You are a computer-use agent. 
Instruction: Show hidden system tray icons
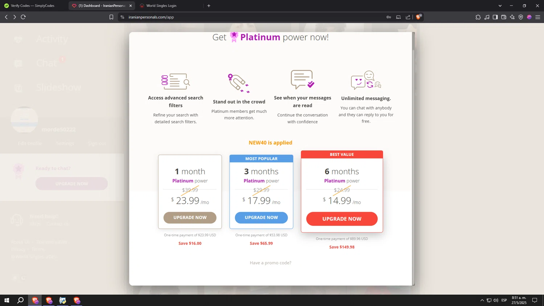[x=482, y=300]
